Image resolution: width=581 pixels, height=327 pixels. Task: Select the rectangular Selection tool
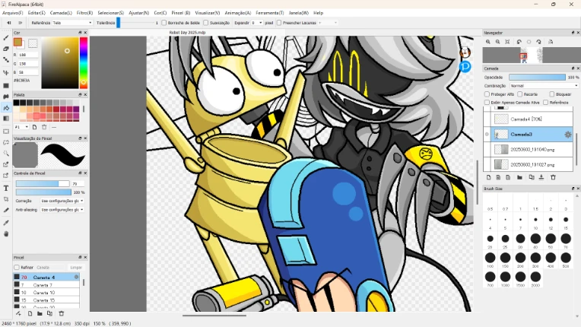(6, 132)
